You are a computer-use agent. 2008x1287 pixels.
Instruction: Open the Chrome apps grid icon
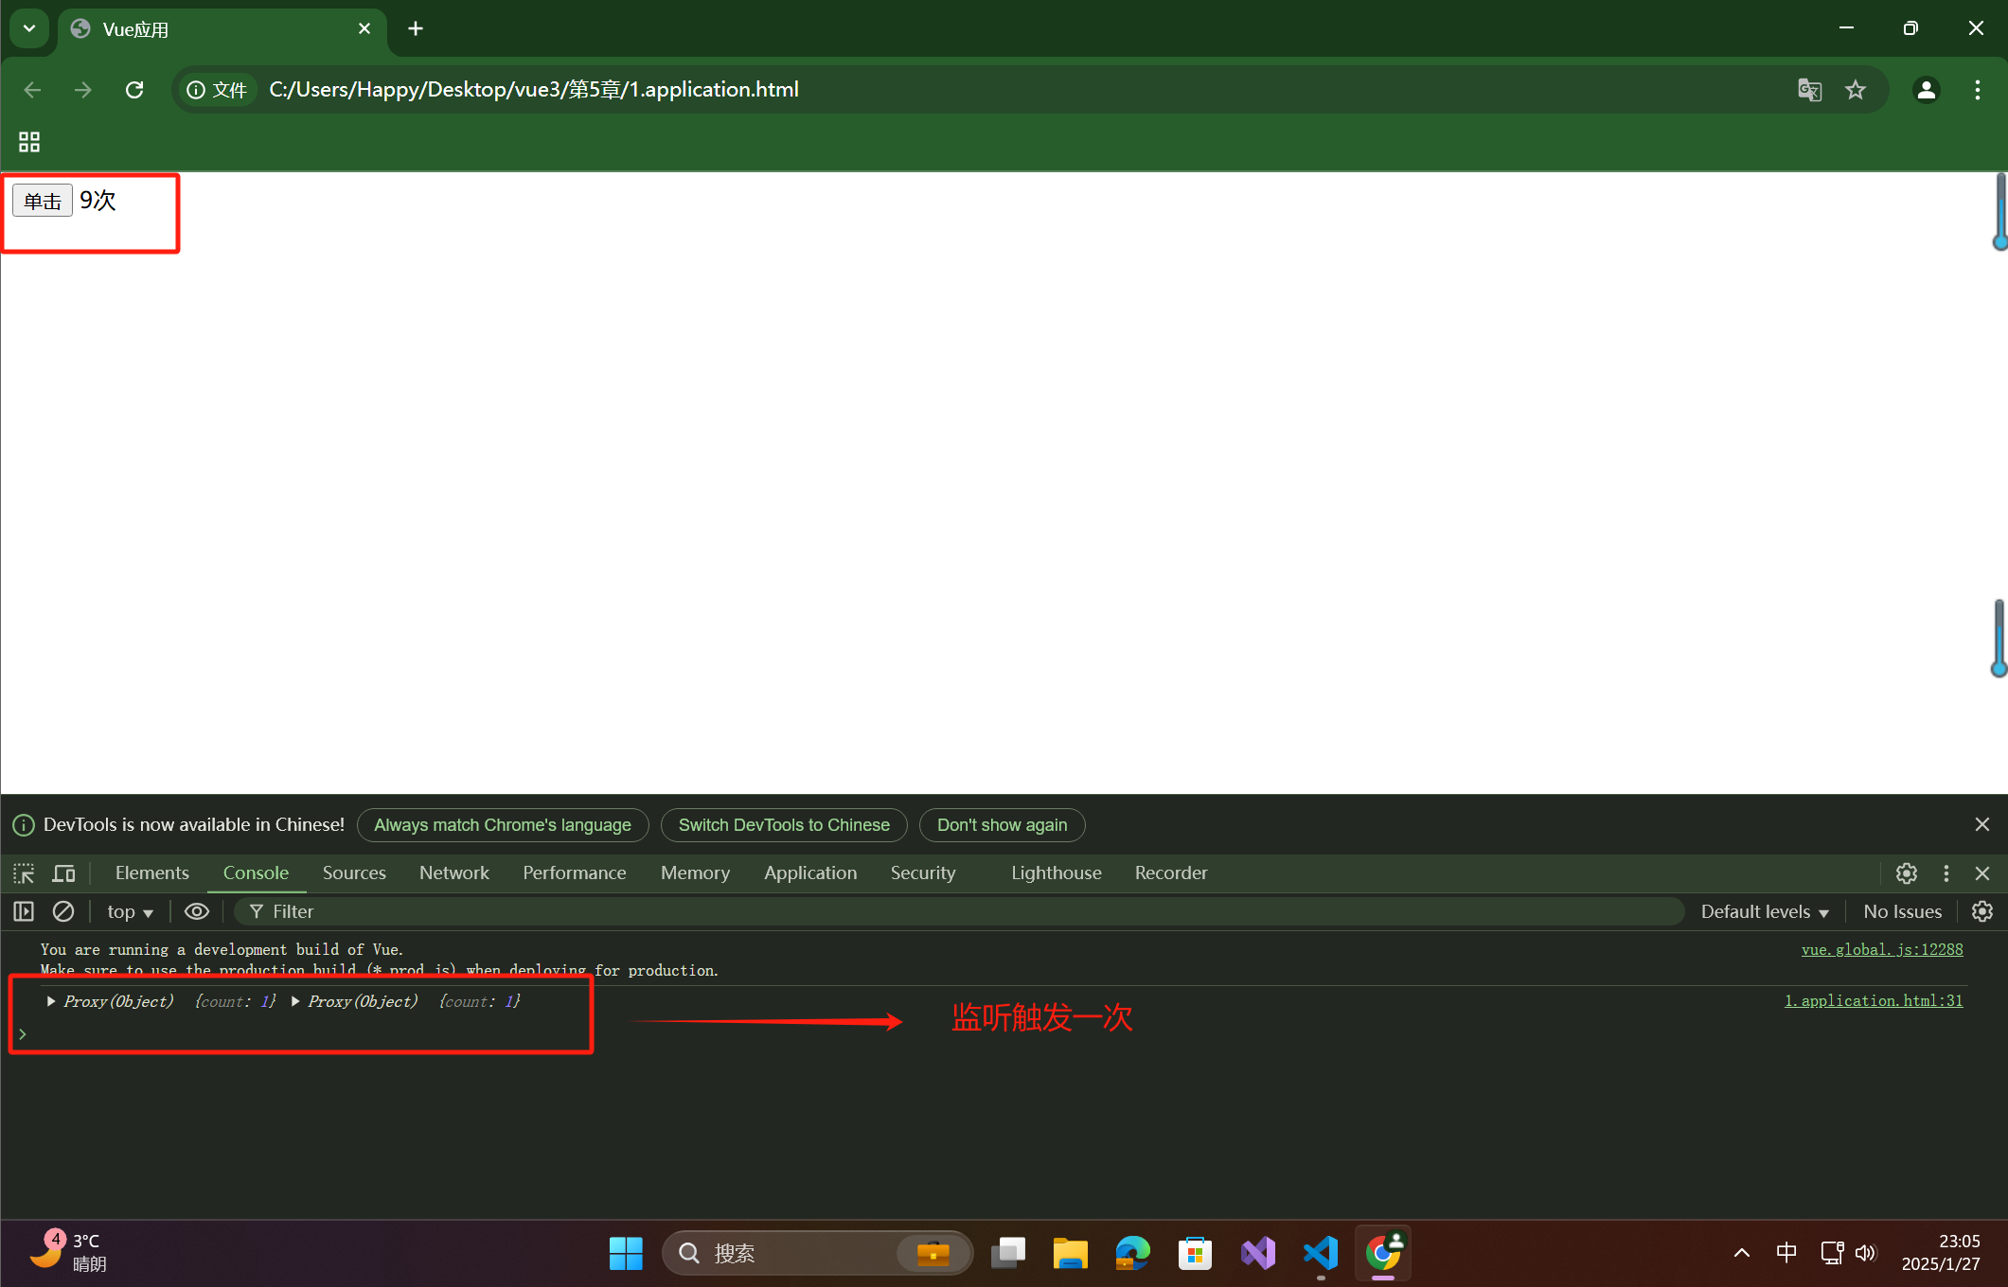29,142
